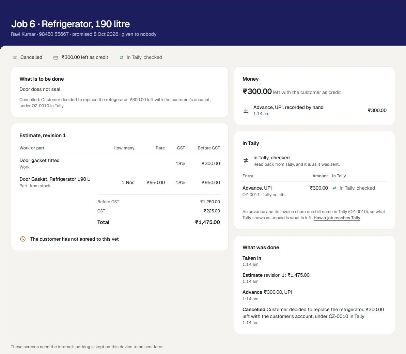
Task: Click the What was done heading
Action: pos(261,247)
